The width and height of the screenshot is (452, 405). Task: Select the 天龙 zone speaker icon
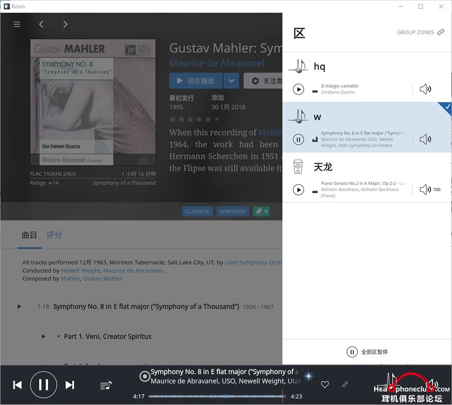pyautogui.click(x=298, y=167)
